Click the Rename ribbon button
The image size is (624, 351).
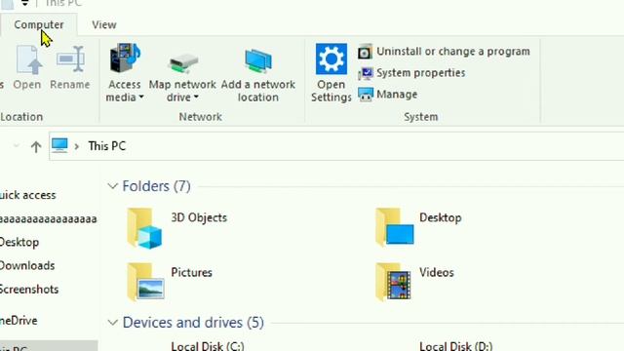click(70, 67)
